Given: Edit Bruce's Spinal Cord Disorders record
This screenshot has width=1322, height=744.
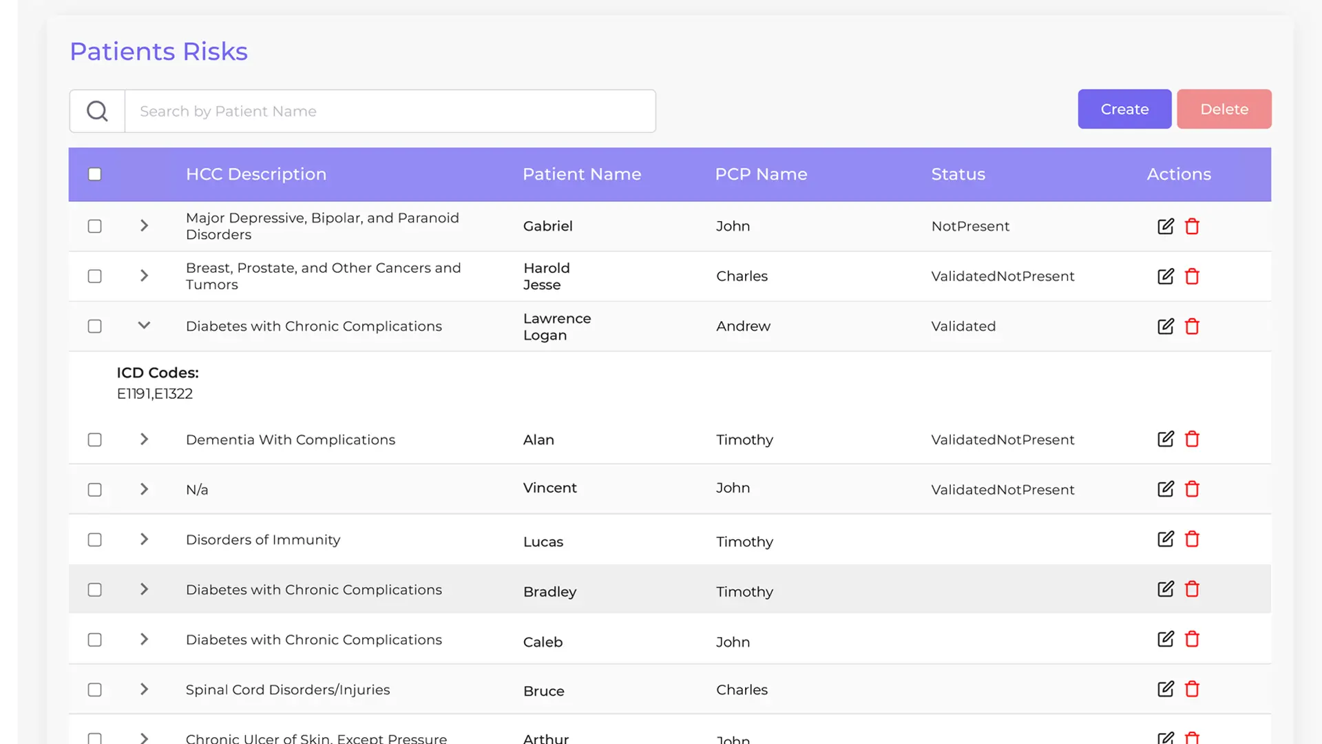Looking at the screenshot, I should pyautogui.click(x=1165, y=690).
